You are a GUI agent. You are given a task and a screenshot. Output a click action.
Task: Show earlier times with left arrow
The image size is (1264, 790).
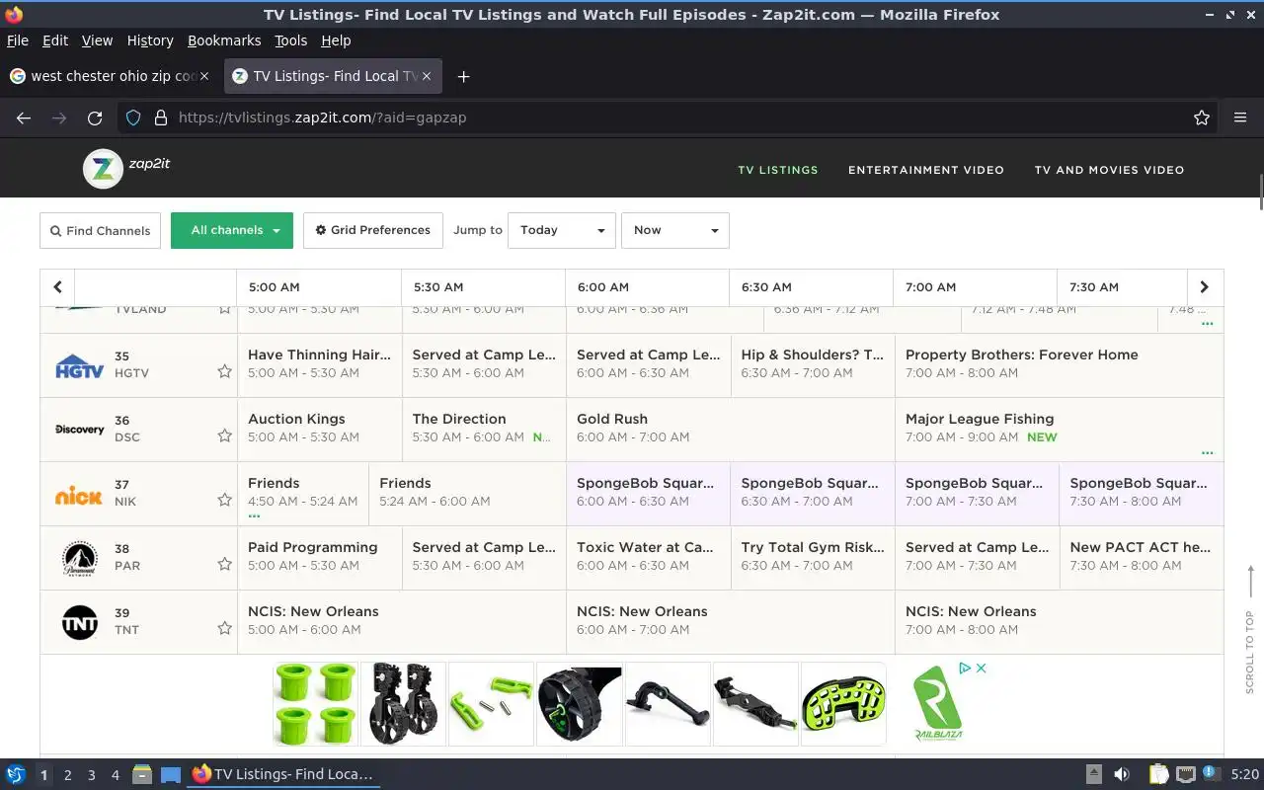(x=57, y=287)
